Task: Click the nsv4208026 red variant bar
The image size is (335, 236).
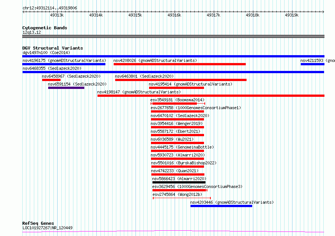Action: click(x=180, y=64)
